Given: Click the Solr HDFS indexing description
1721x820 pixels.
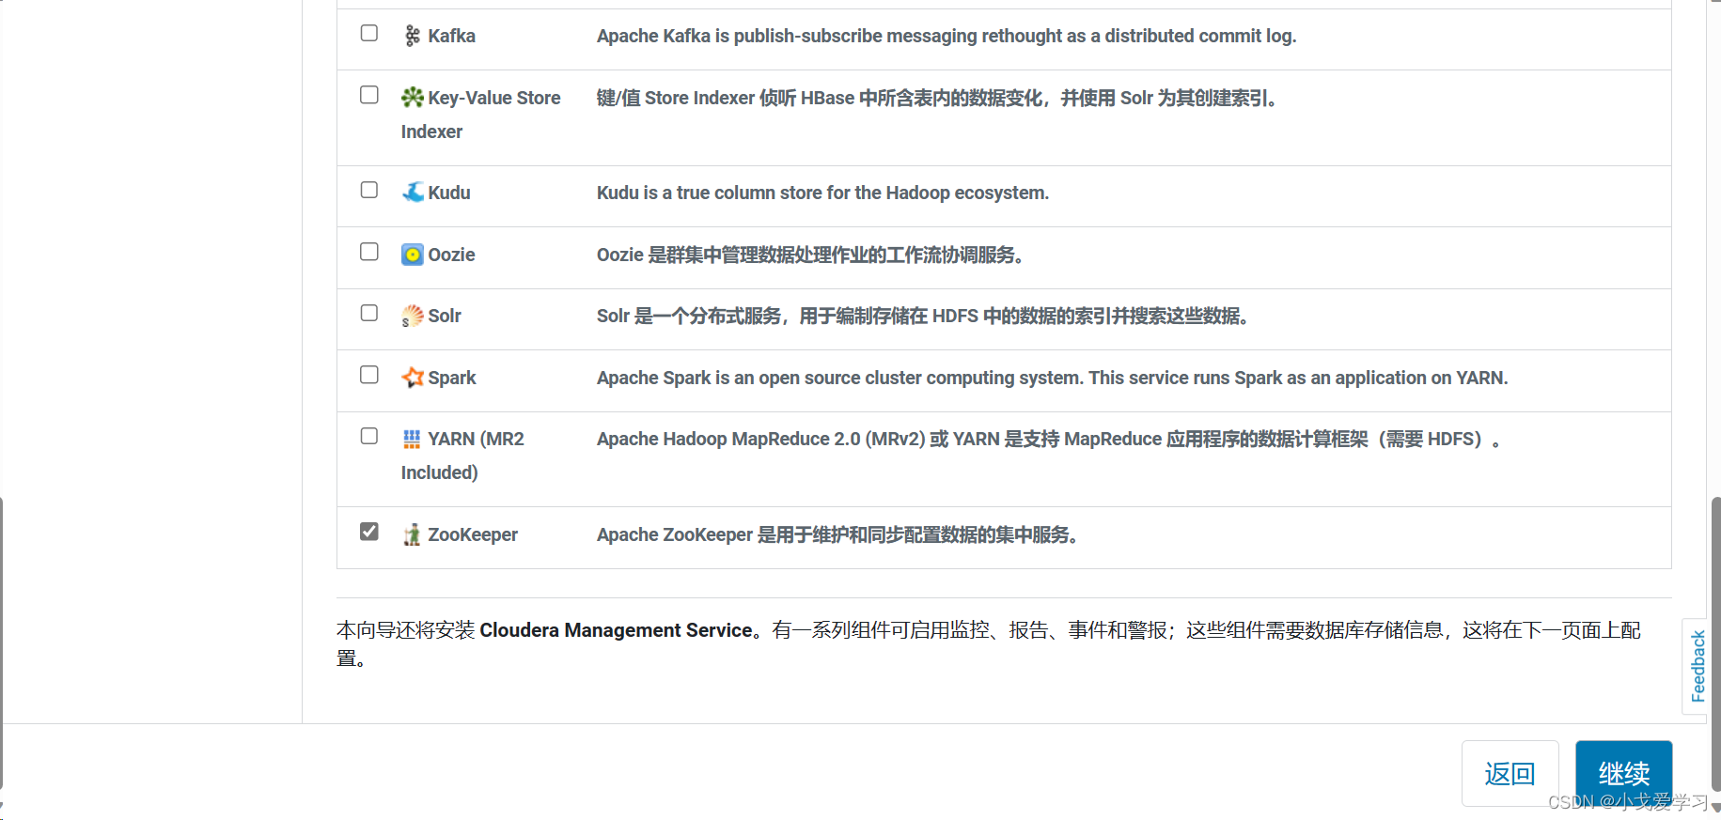Looking at the screenshot, I should coord(923,316).
